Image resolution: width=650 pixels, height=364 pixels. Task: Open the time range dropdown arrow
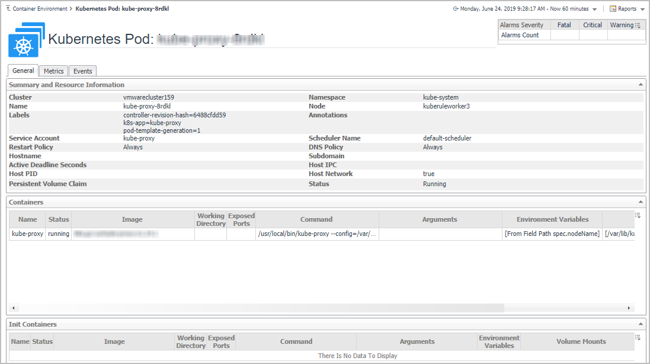coord(594,9)
